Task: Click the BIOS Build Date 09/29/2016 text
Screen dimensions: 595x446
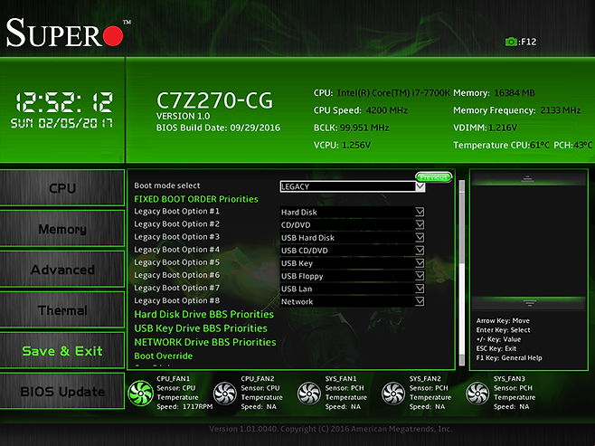Action: (x=218, y=128)
